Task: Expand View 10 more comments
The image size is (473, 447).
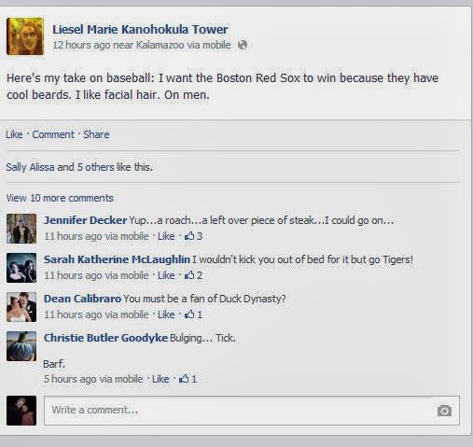Action: [60, 198]
